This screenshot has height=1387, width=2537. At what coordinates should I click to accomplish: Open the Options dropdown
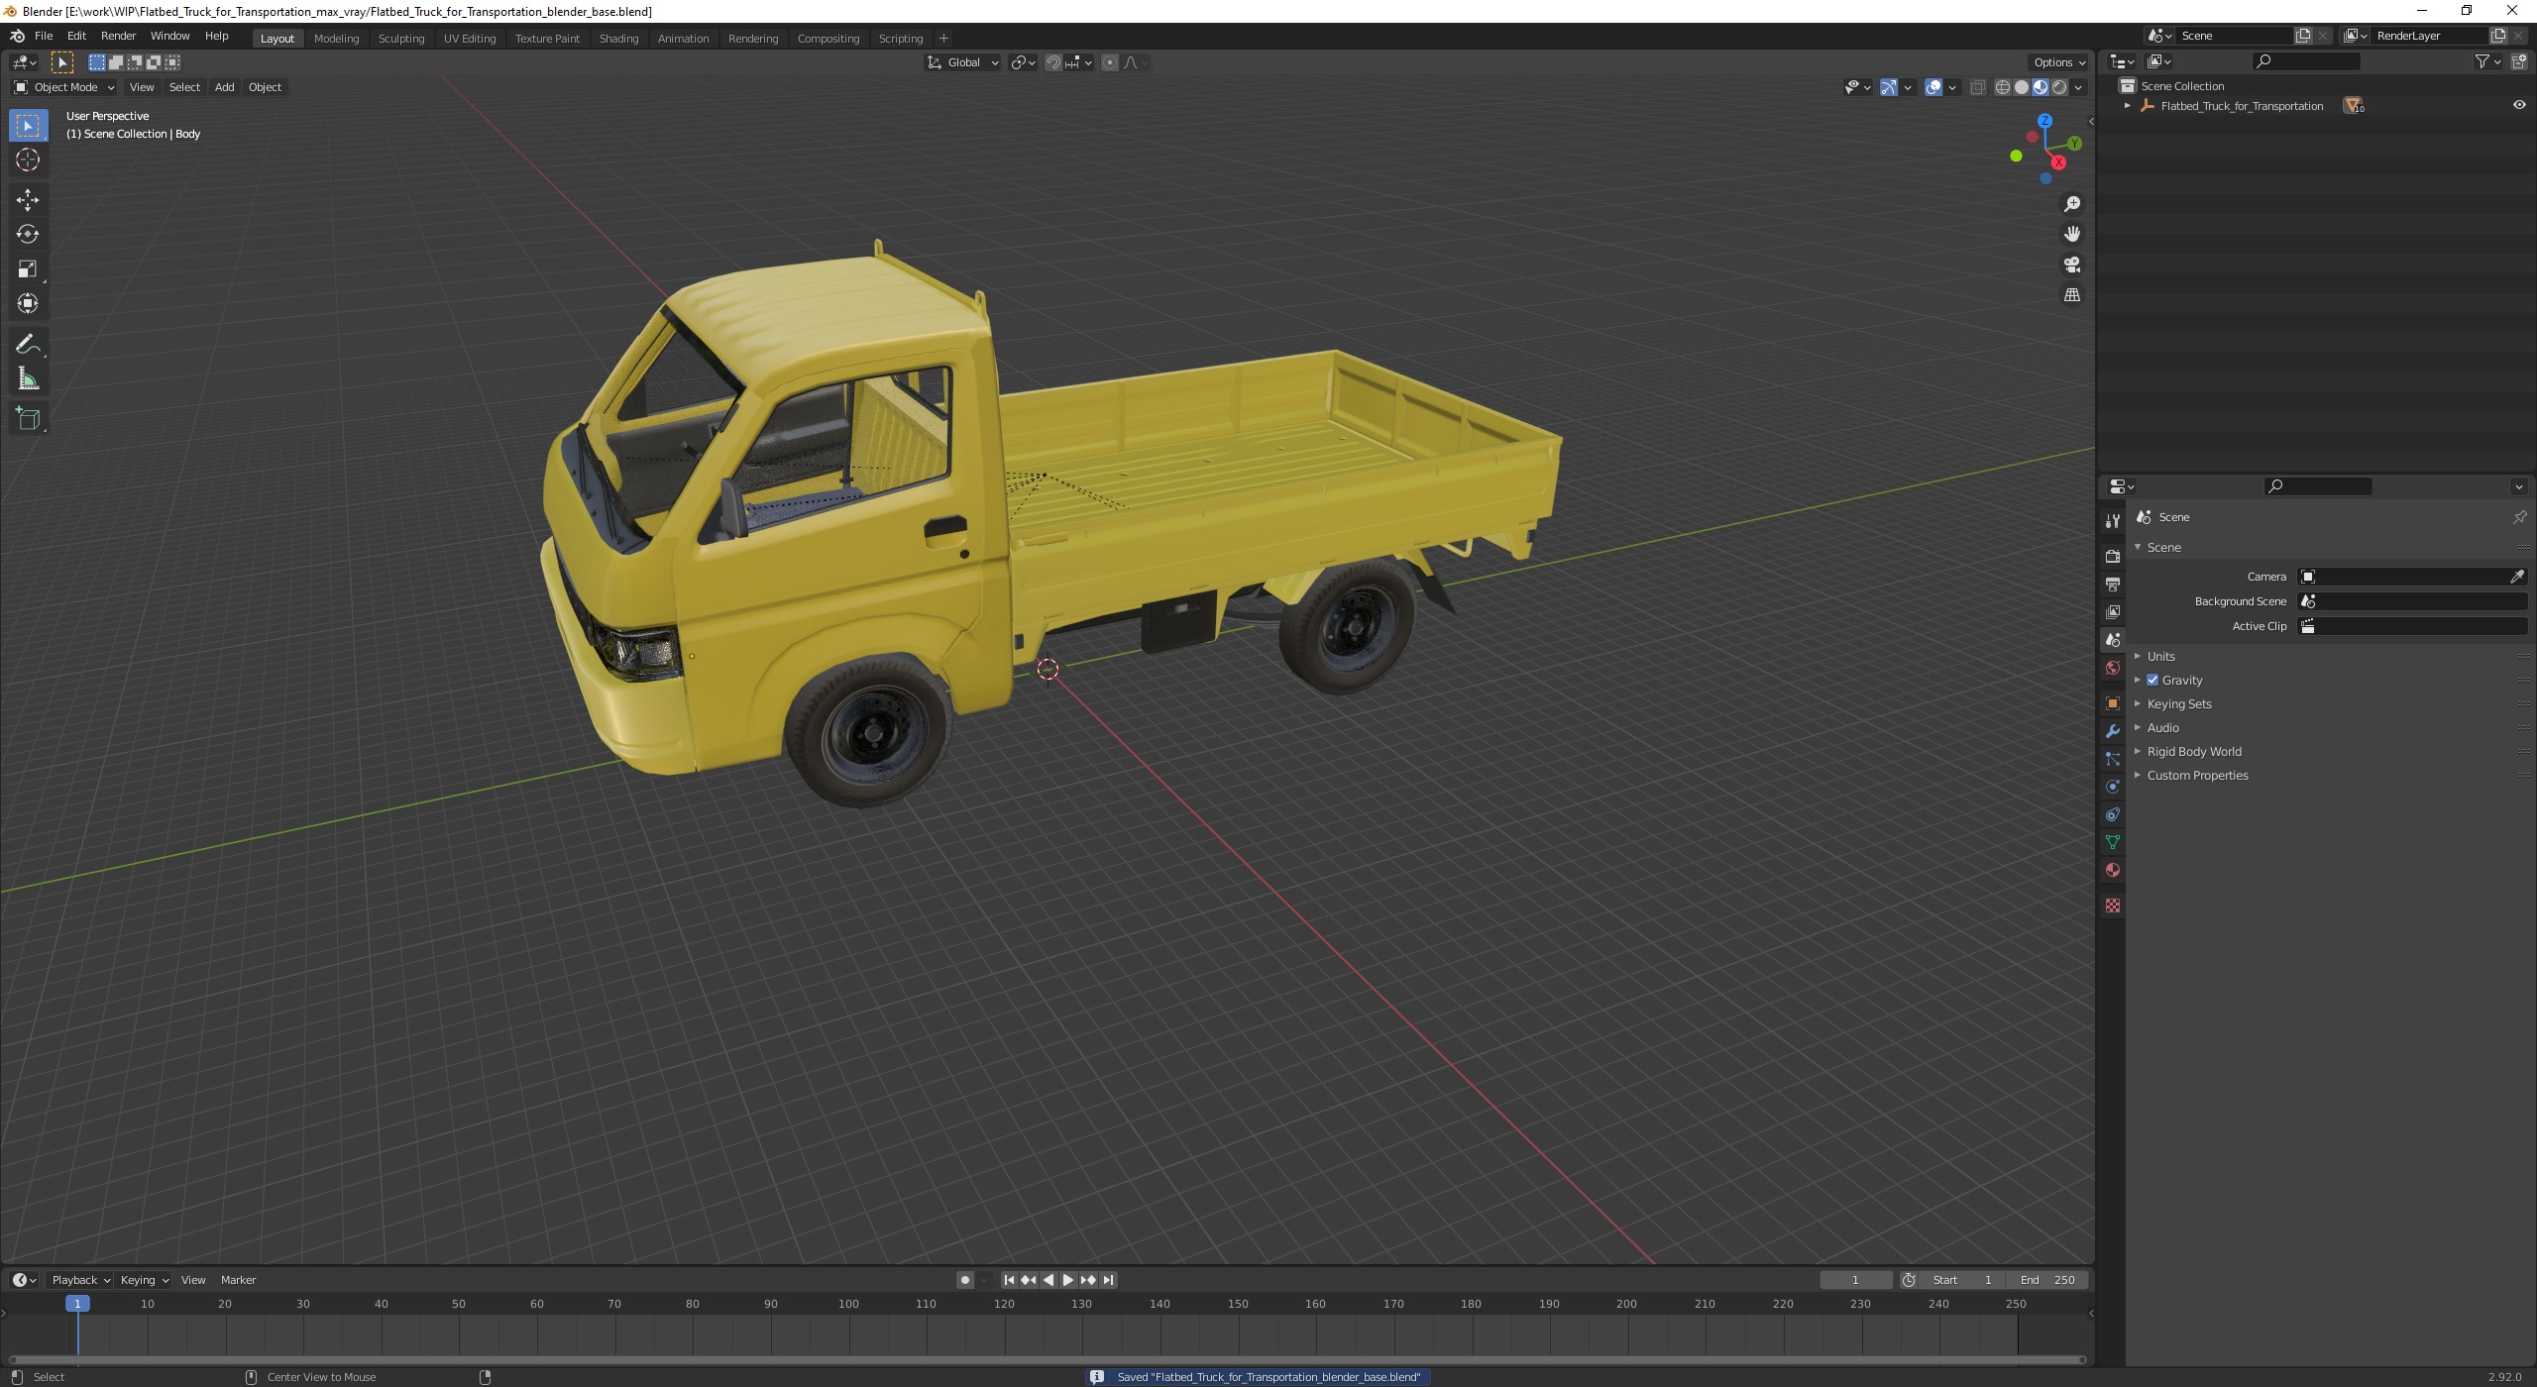click(2059, 62)
